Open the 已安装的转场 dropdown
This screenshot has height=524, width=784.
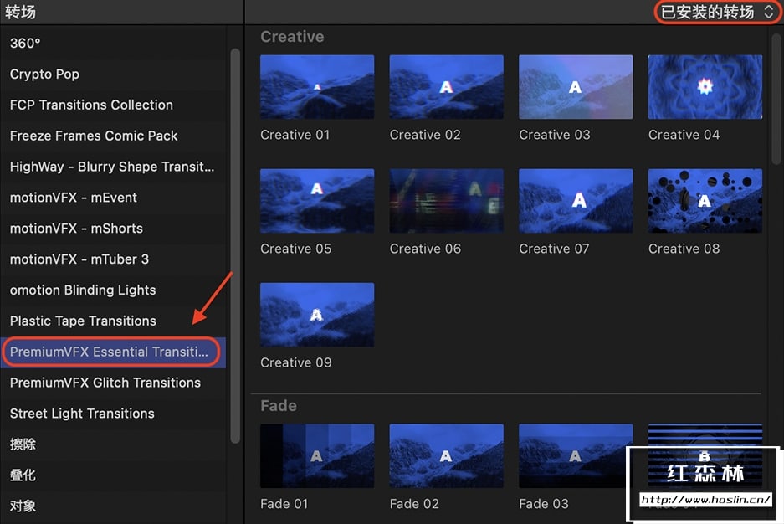tap(718, 12)
